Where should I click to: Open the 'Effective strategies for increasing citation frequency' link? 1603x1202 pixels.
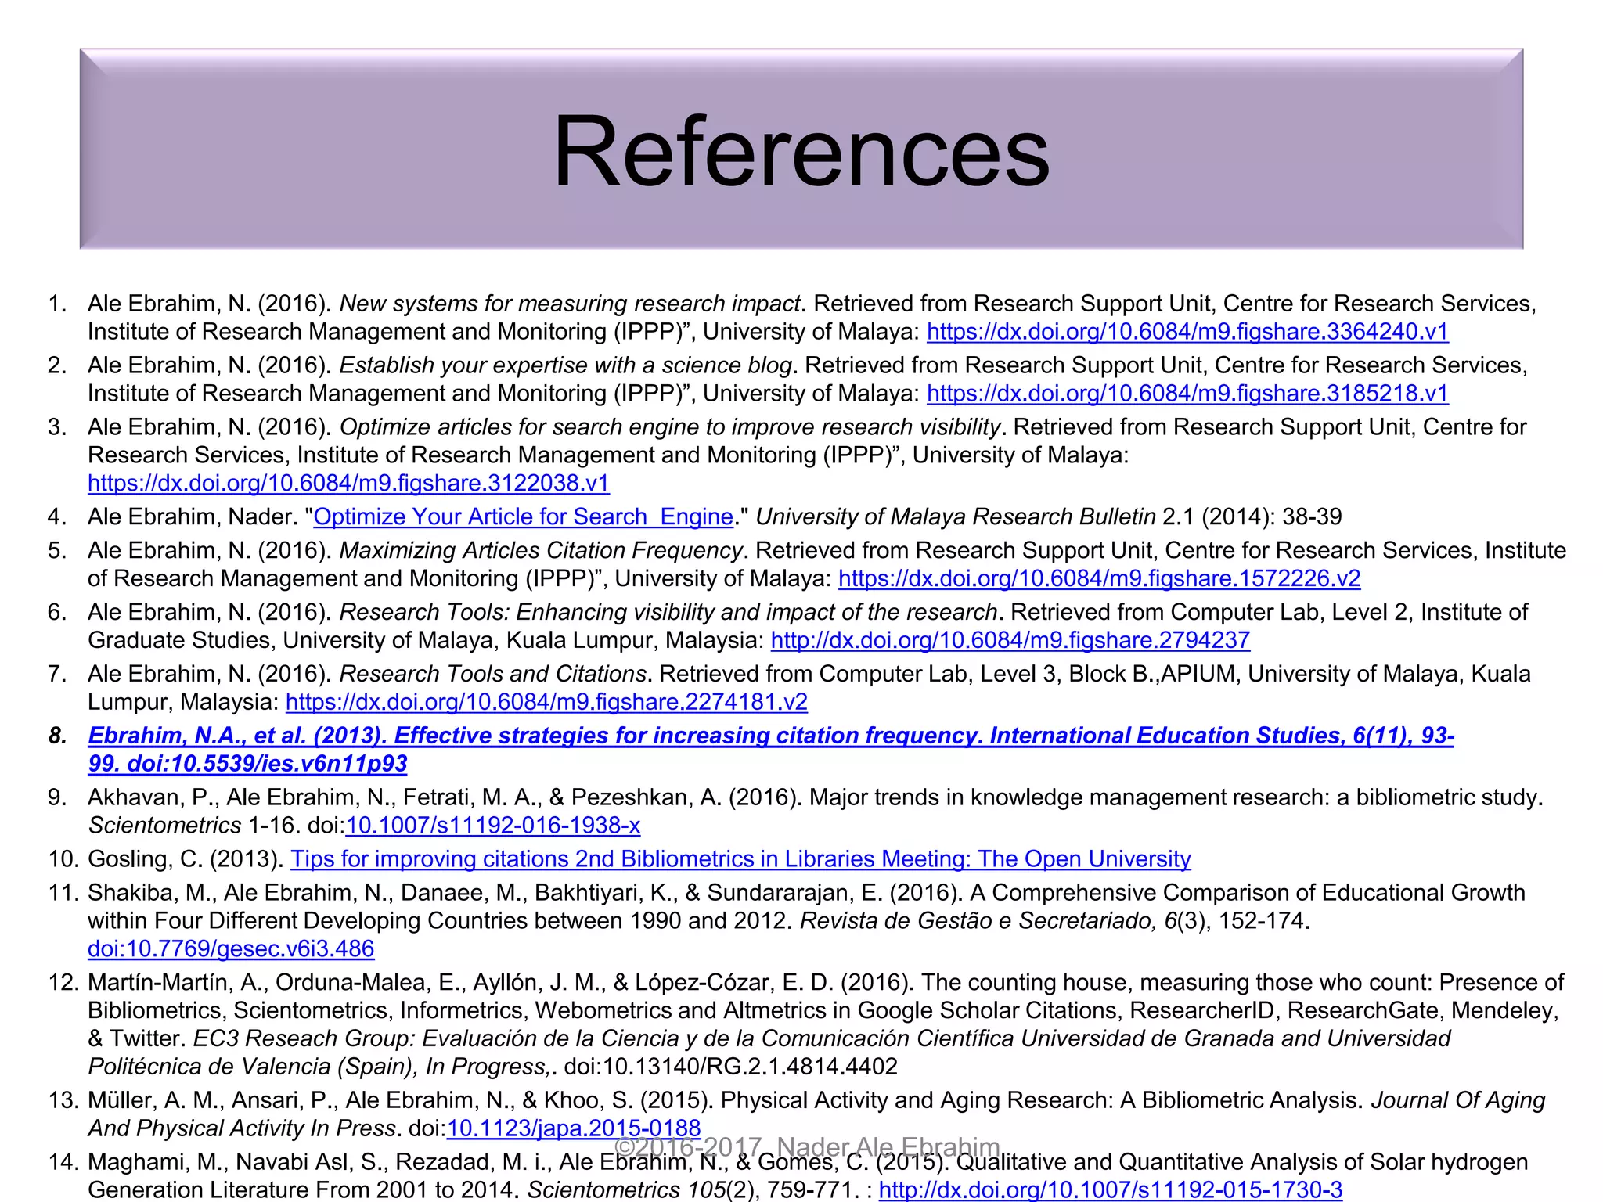click(771, 749)
